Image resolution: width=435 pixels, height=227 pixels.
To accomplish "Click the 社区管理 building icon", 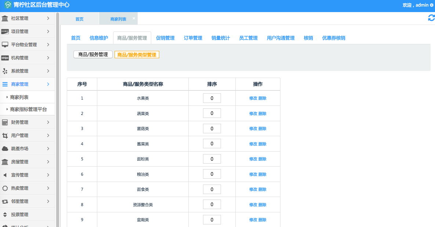I will pos(5,18).
